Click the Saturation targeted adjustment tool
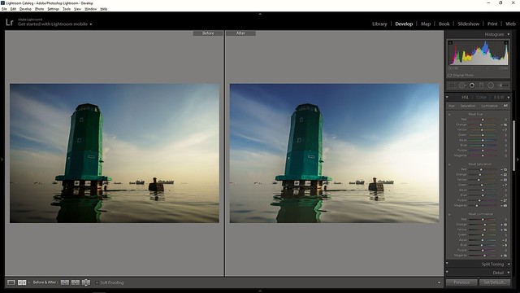This screenshot has width=520, height=293. (x=449, y=164)
